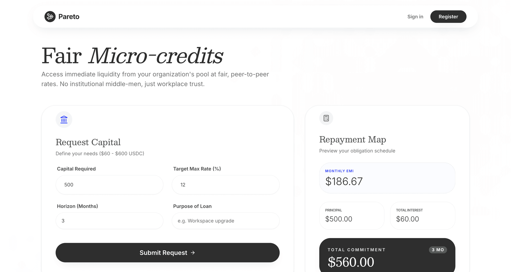Select the Total Commitment amount $560.00
The image size is (511, 272).
coord(351,262)
